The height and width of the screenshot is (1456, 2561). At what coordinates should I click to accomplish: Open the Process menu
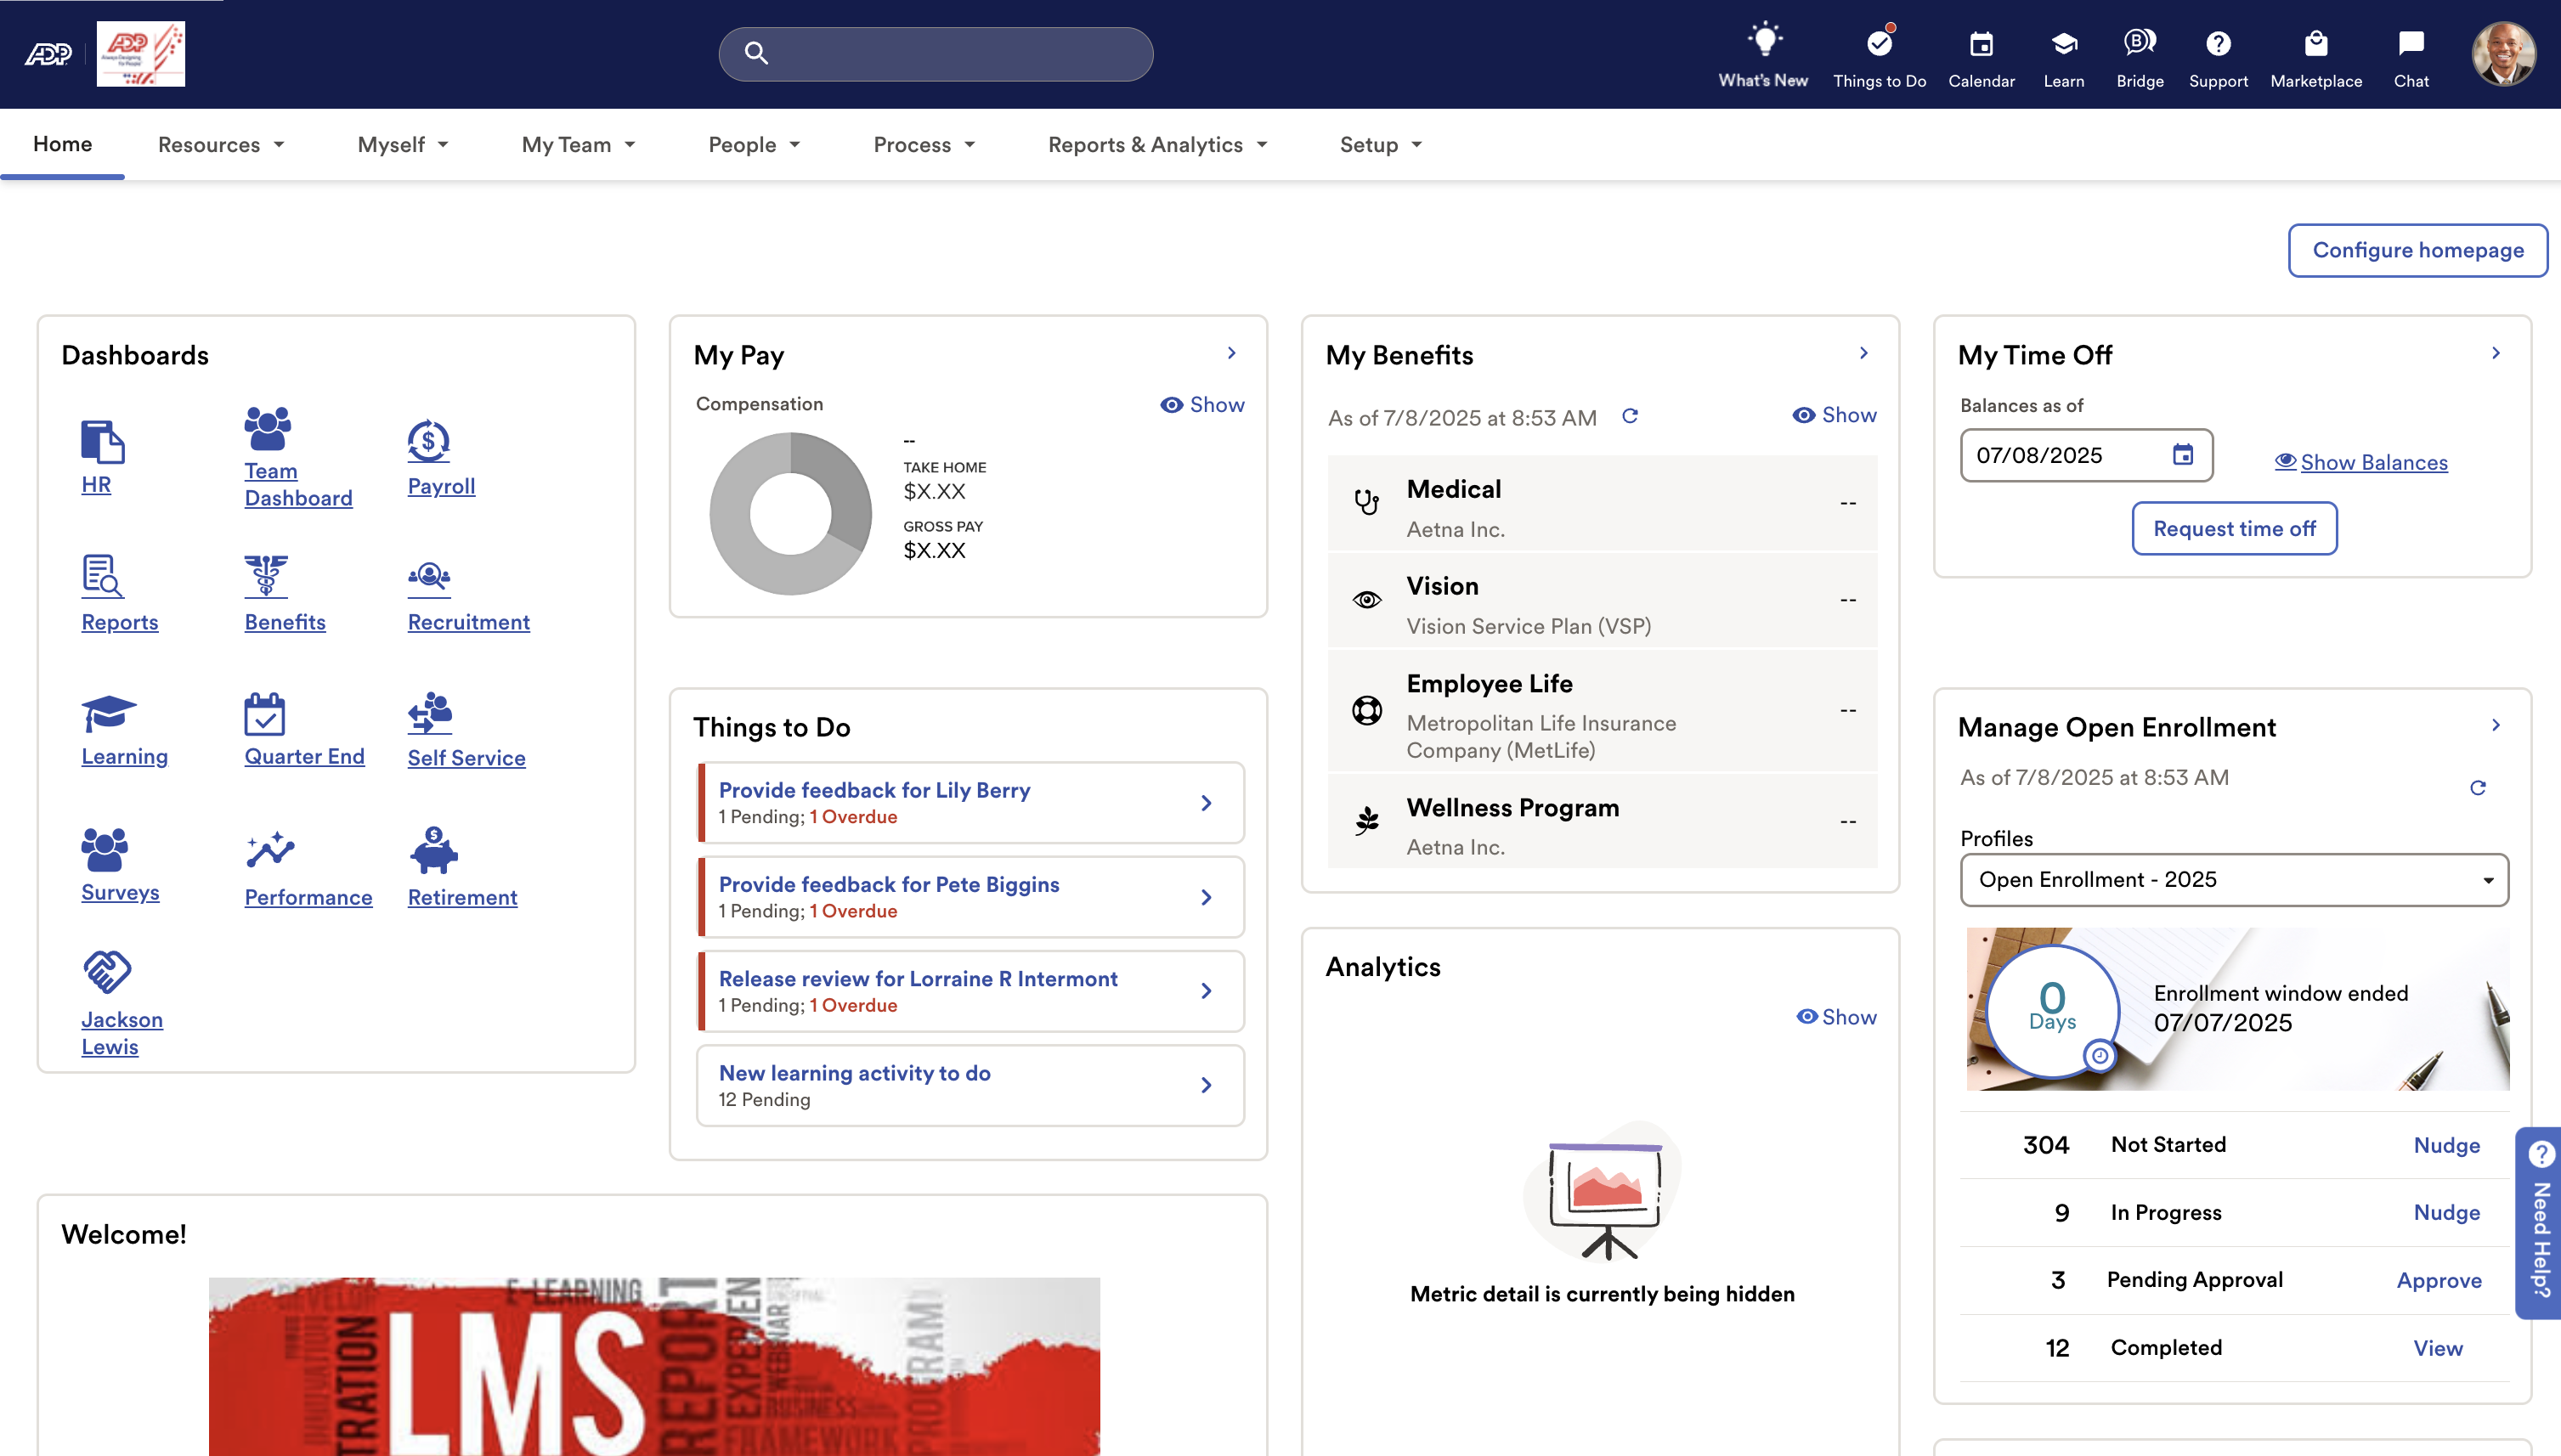(923, 145)
